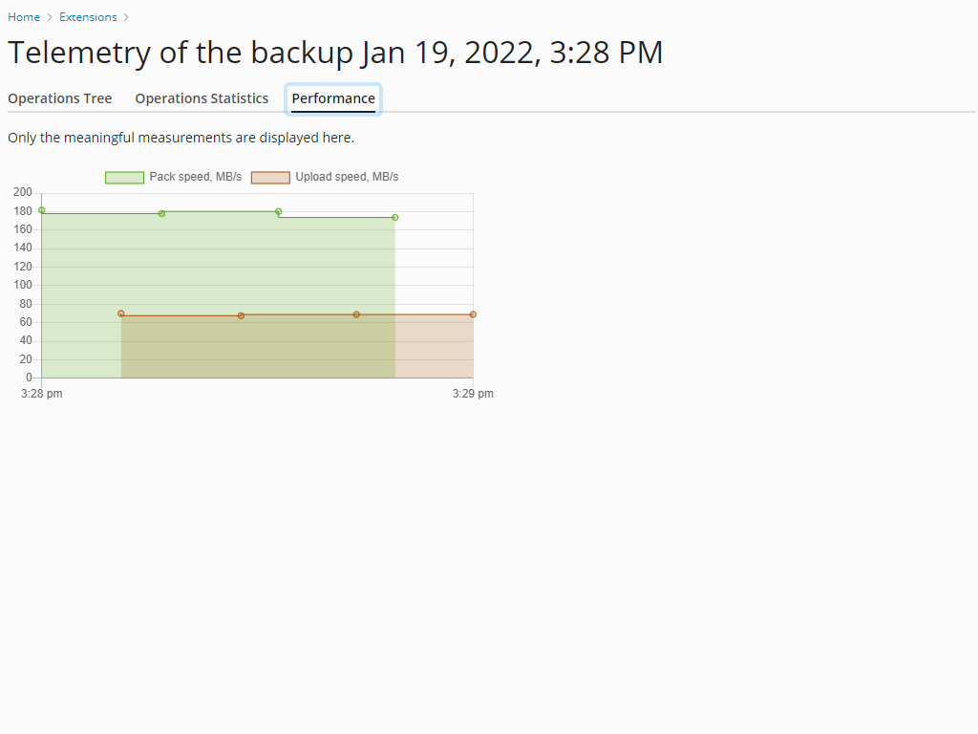Navigate to Home via the breadcrumb

coord(23,16)
